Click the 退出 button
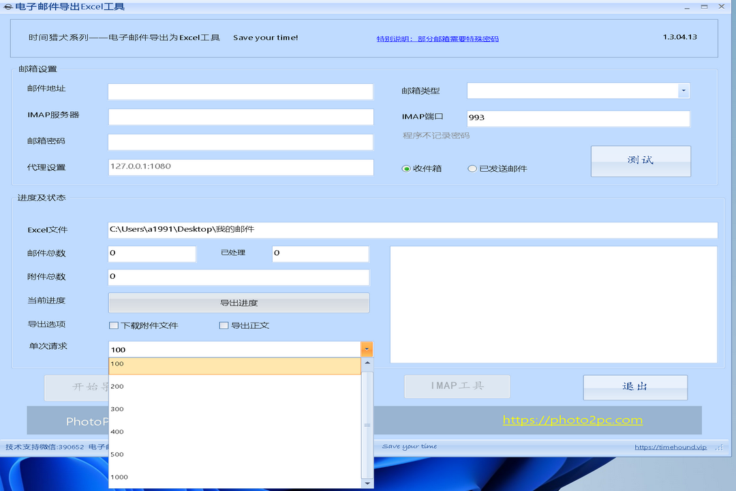736x491 pixels. pos(634,387)
